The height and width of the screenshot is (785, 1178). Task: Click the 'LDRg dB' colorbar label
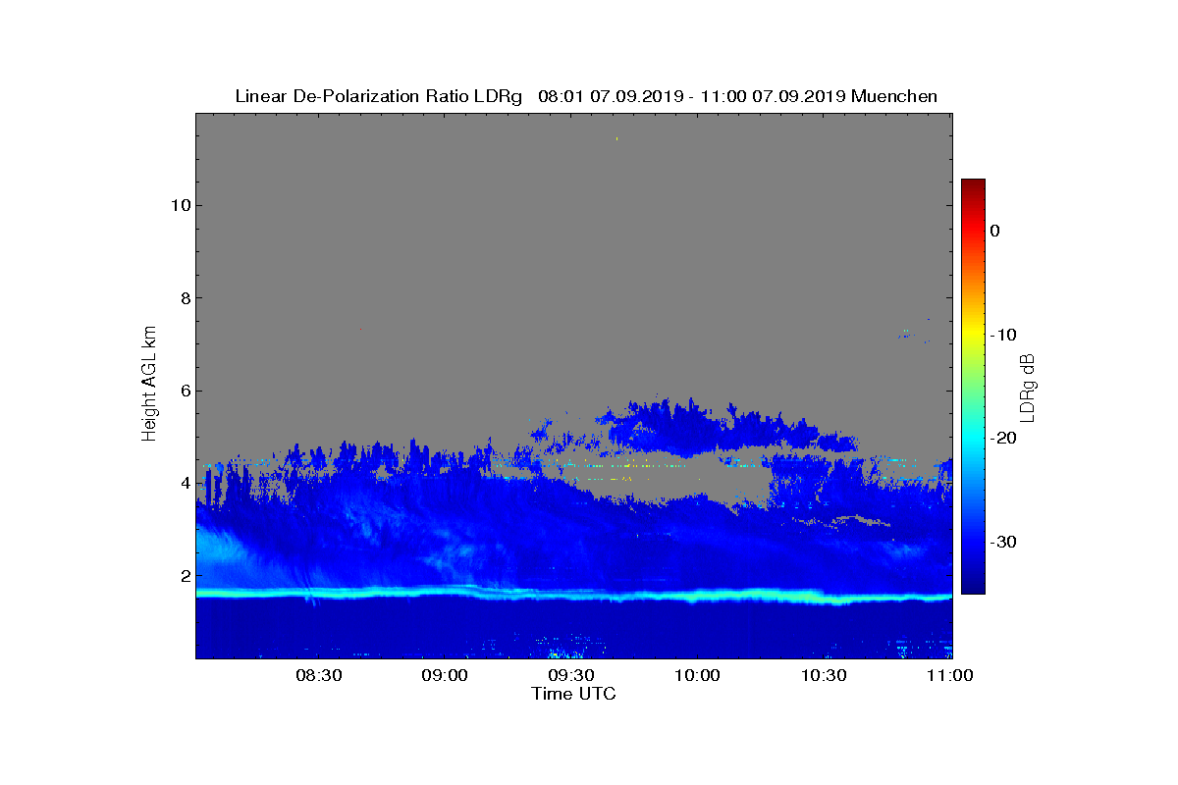pos(1027,387)
